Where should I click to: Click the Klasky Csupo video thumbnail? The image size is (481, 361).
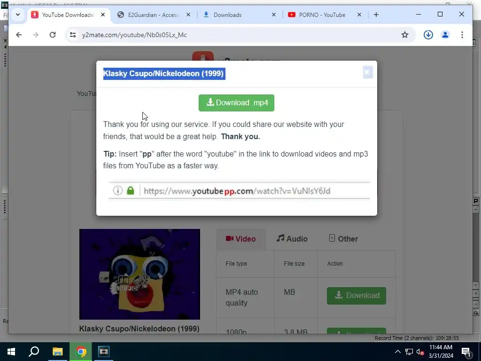point(140,274)
